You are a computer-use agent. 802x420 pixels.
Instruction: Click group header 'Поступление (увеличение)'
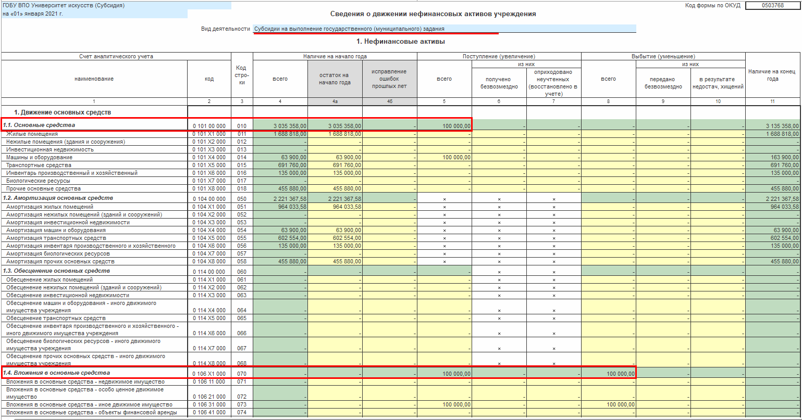point(499,56)
